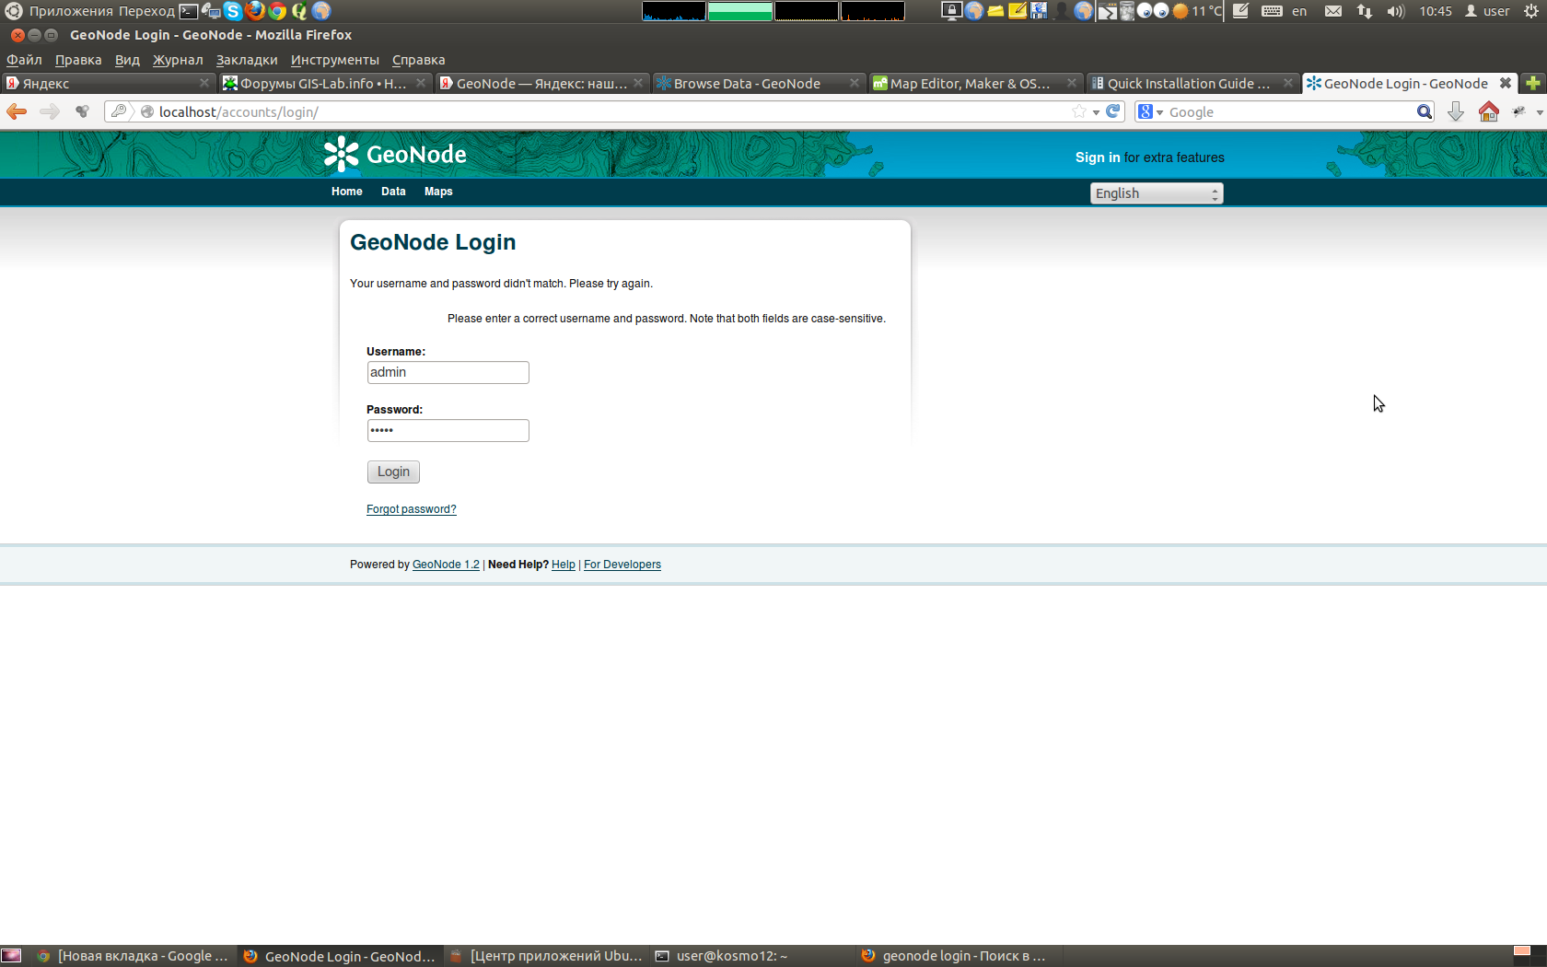The width and height of the screenshot is (1547, 967).
Task: Follow the Forgot password? link
Action: (412, 509)
